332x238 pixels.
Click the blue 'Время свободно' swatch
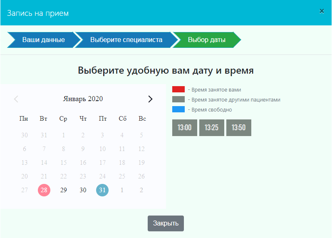[178, 109]
